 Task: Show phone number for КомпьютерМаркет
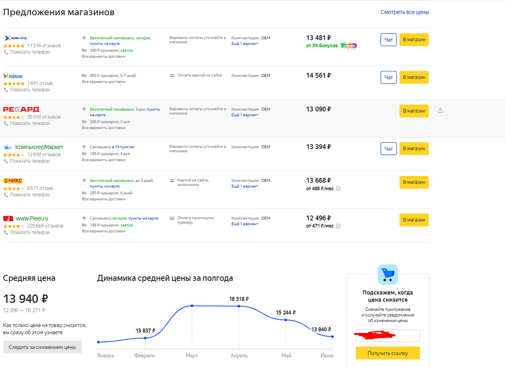30,161
